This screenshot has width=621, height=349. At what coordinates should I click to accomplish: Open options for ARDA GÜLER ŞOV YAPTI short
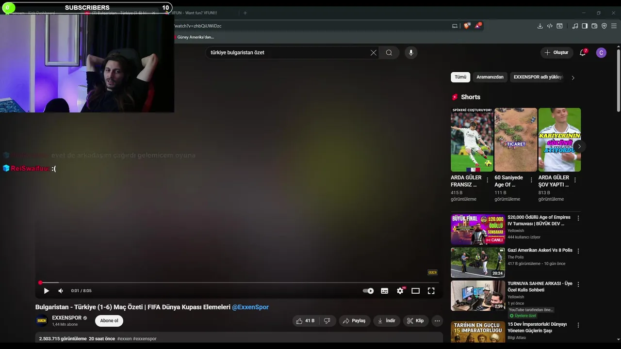(575, 180)
